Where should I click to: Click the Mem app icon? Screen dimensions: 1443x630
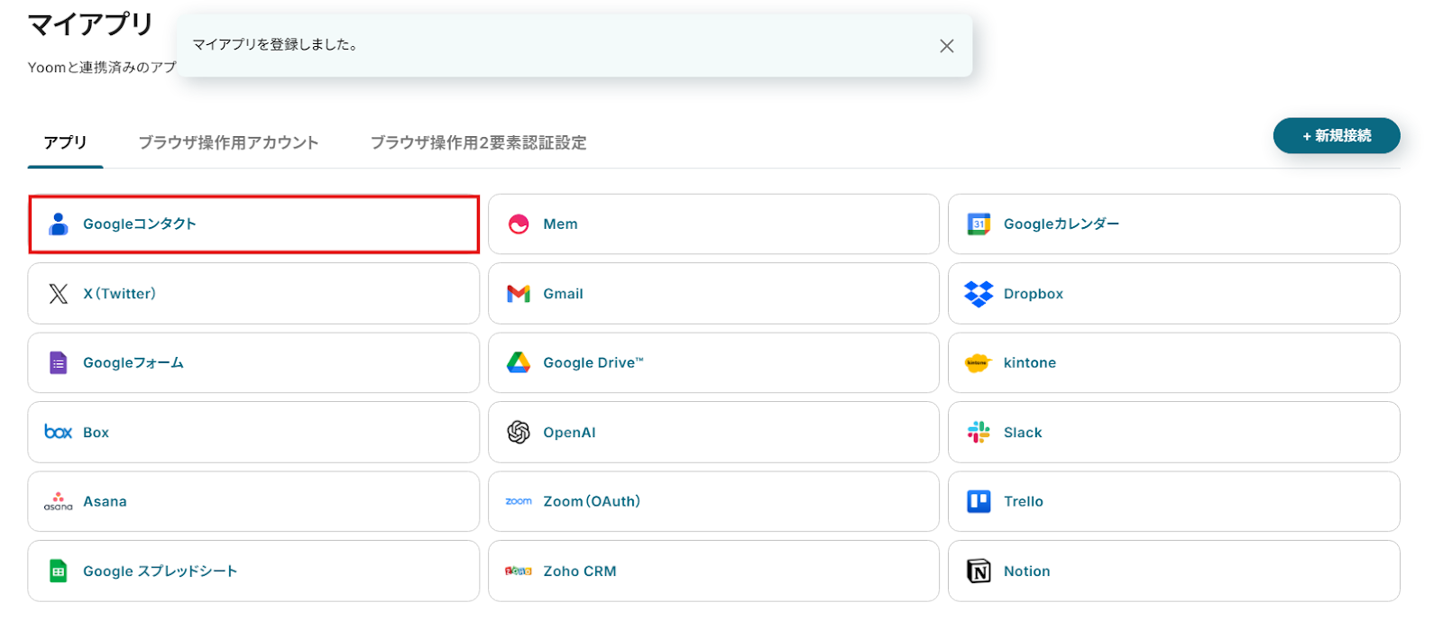[519, 224]
